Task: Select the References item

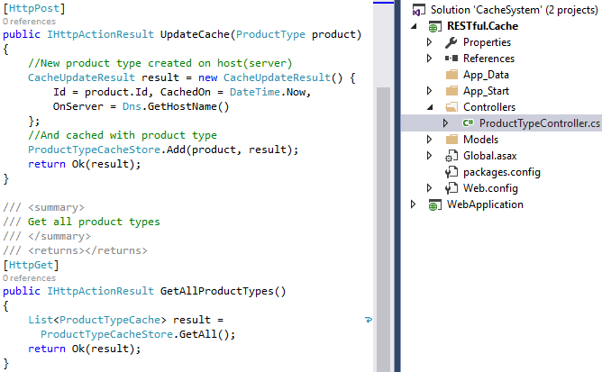Action: point(488,59)
